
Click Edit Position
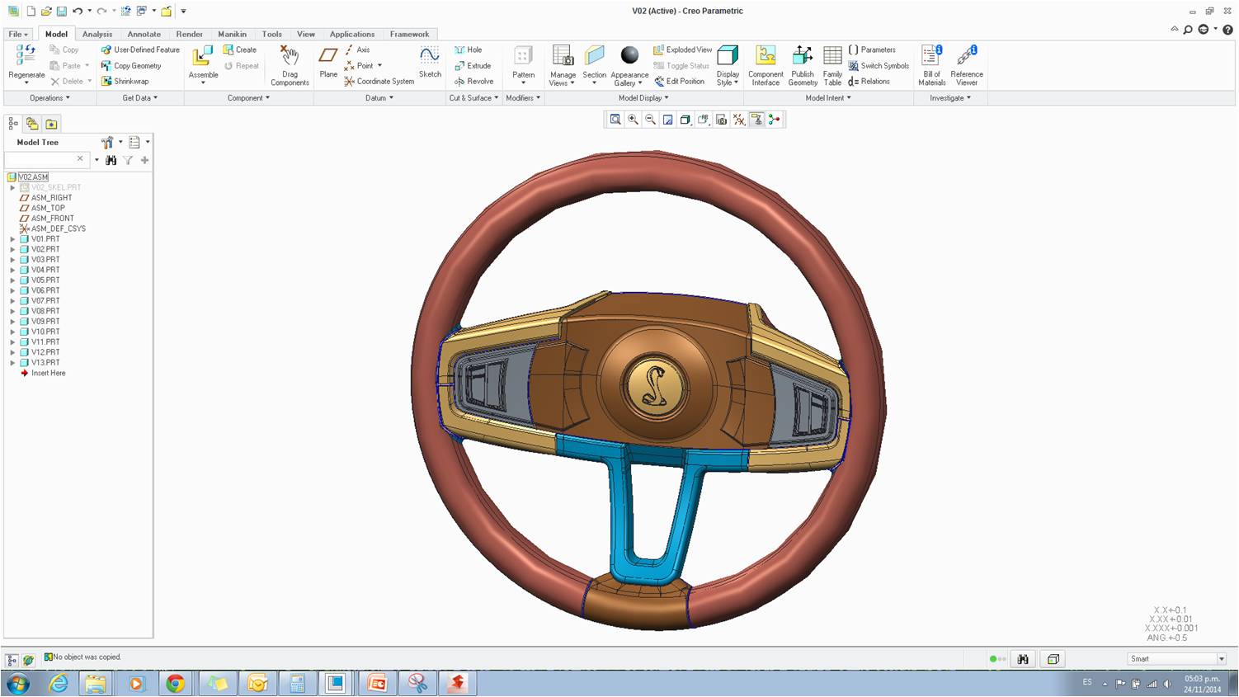coord(679,82)
